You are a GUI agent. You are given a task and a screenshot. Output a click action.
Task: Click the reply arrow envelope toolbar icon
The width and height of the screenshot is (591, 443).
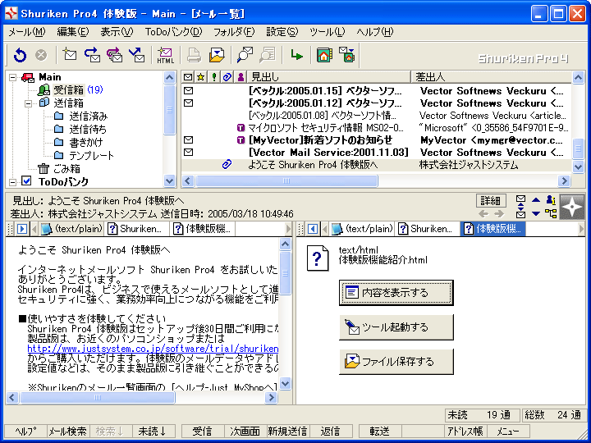tap(92, 55)
